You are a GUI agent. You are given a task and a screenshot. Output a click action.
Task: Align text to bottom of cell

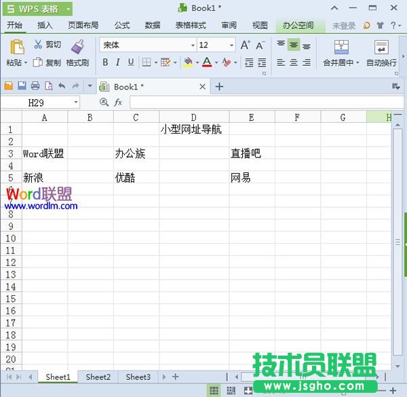pos(307,46)
